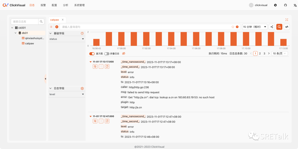Click the last histogram bar near 17:13:00
298x149 pixels.
[283, 42]
